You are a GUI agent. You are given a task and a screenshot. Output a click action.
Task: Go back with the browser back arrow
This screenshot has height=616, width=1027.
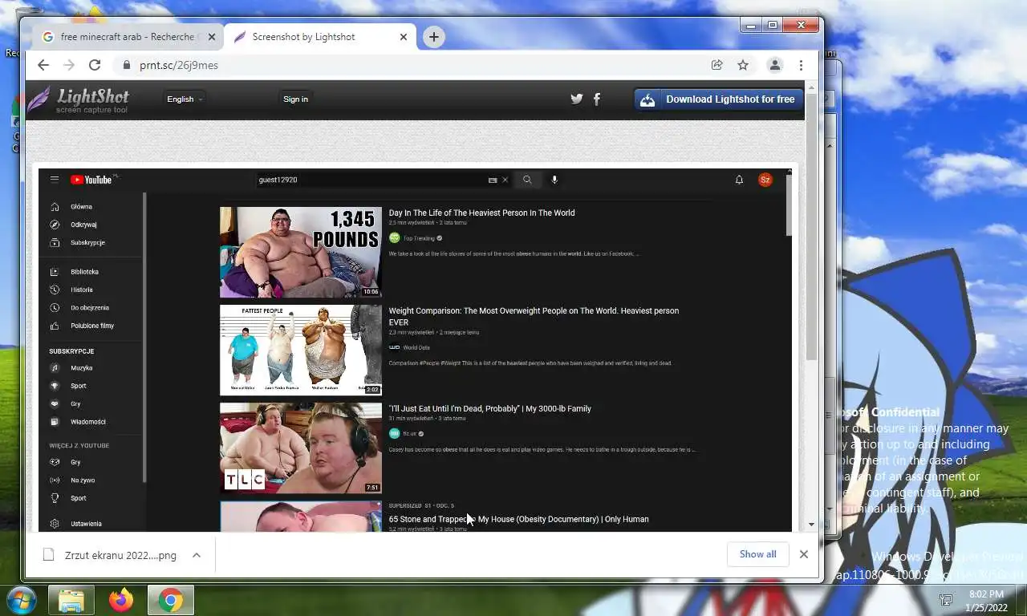click(43, 65)
